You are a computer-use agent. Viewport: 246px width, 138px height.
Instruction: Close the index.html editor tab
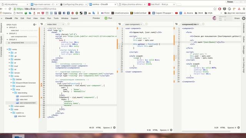click(63, 24)
